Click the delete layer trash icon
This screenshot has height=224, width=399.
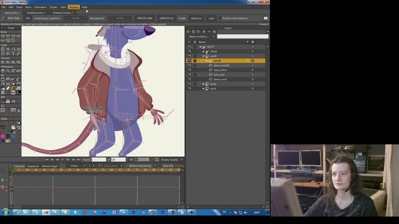tap(204, 32)
